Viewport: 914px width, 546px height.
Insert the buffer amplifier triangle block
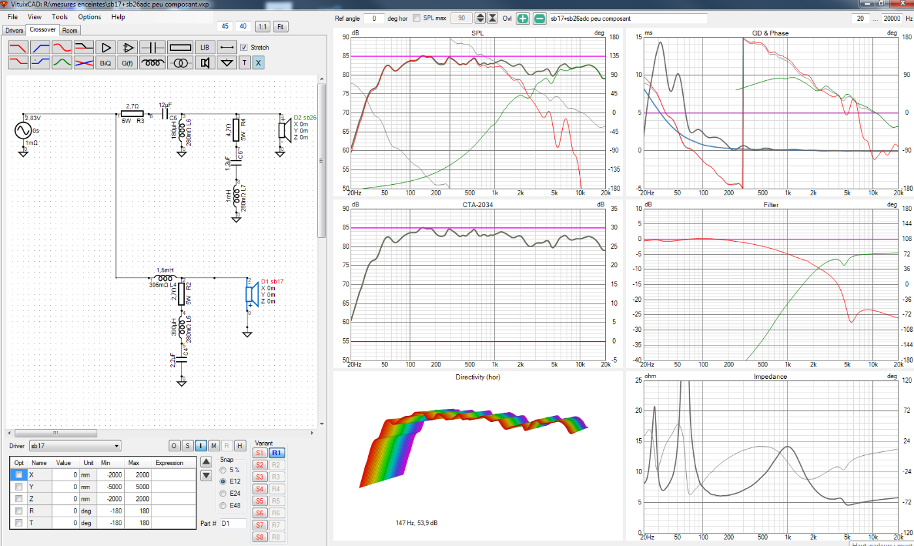coord(104,48)
